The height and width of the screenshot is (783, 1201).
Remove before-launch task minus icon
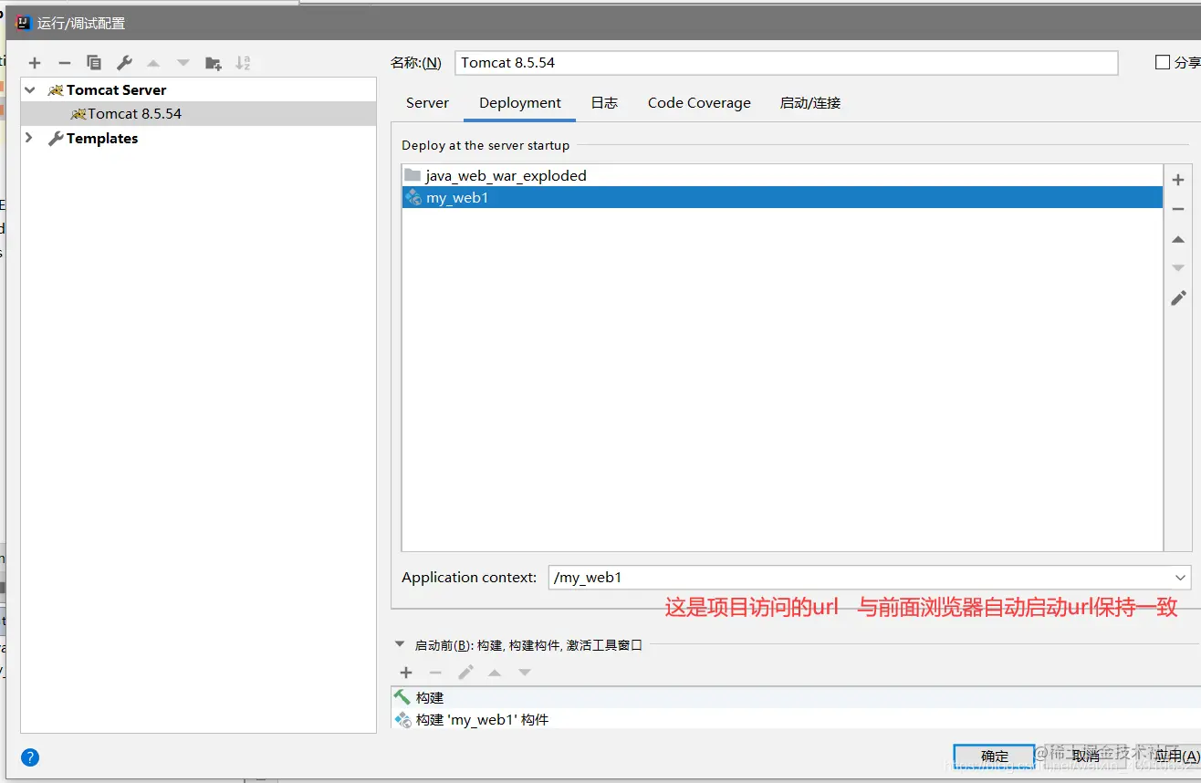tap(435, 673)
